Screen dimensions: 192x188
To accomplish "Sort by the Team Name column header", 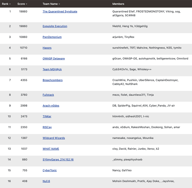I will [51, 4].
